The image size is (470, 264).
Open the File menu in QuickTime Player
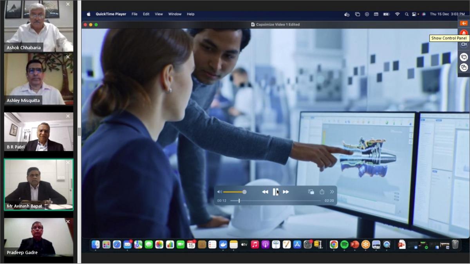click(x=134, y=14)
